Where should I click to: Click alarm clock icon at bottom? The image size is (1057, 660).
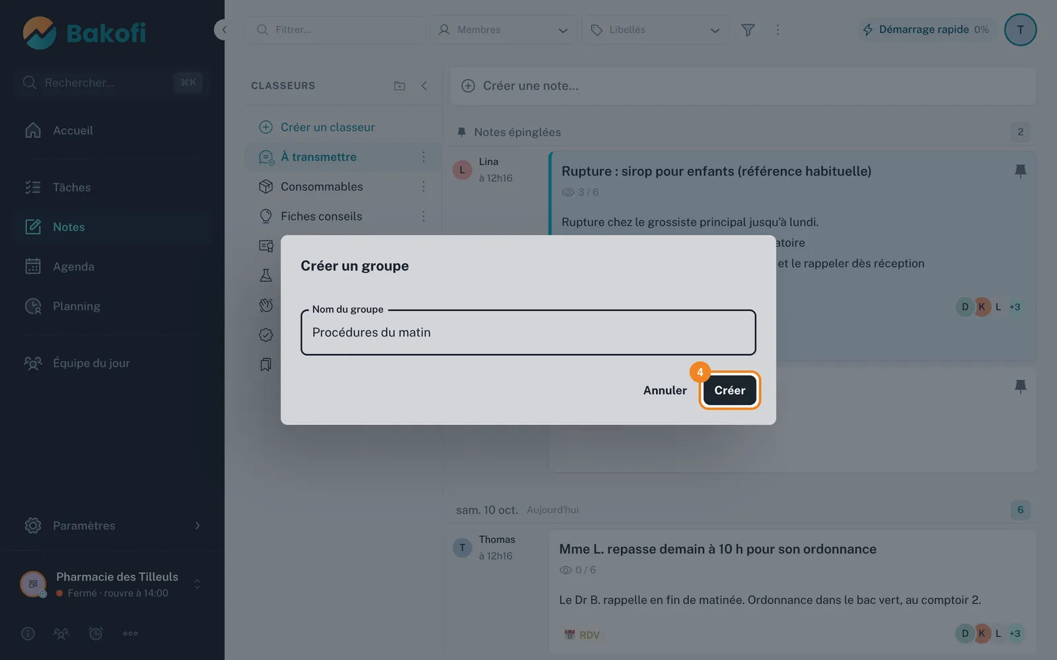pos(96,634)
